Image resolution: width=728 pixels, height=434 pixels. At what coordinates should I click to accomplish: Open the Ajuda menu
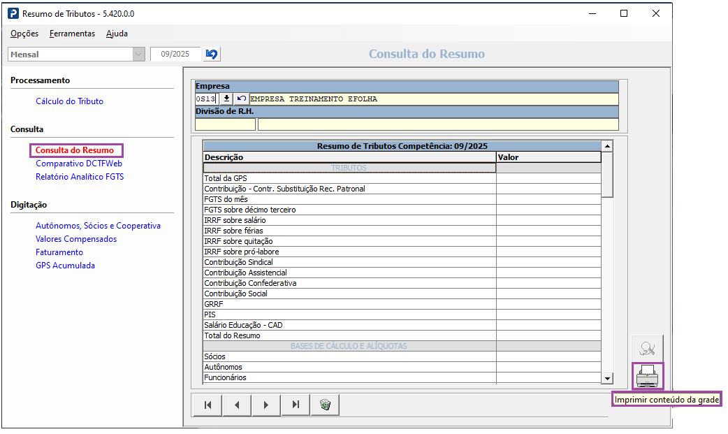tap(117, 34)
